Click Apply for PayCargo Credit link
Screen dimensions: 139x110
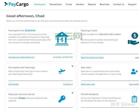point(92,57)
